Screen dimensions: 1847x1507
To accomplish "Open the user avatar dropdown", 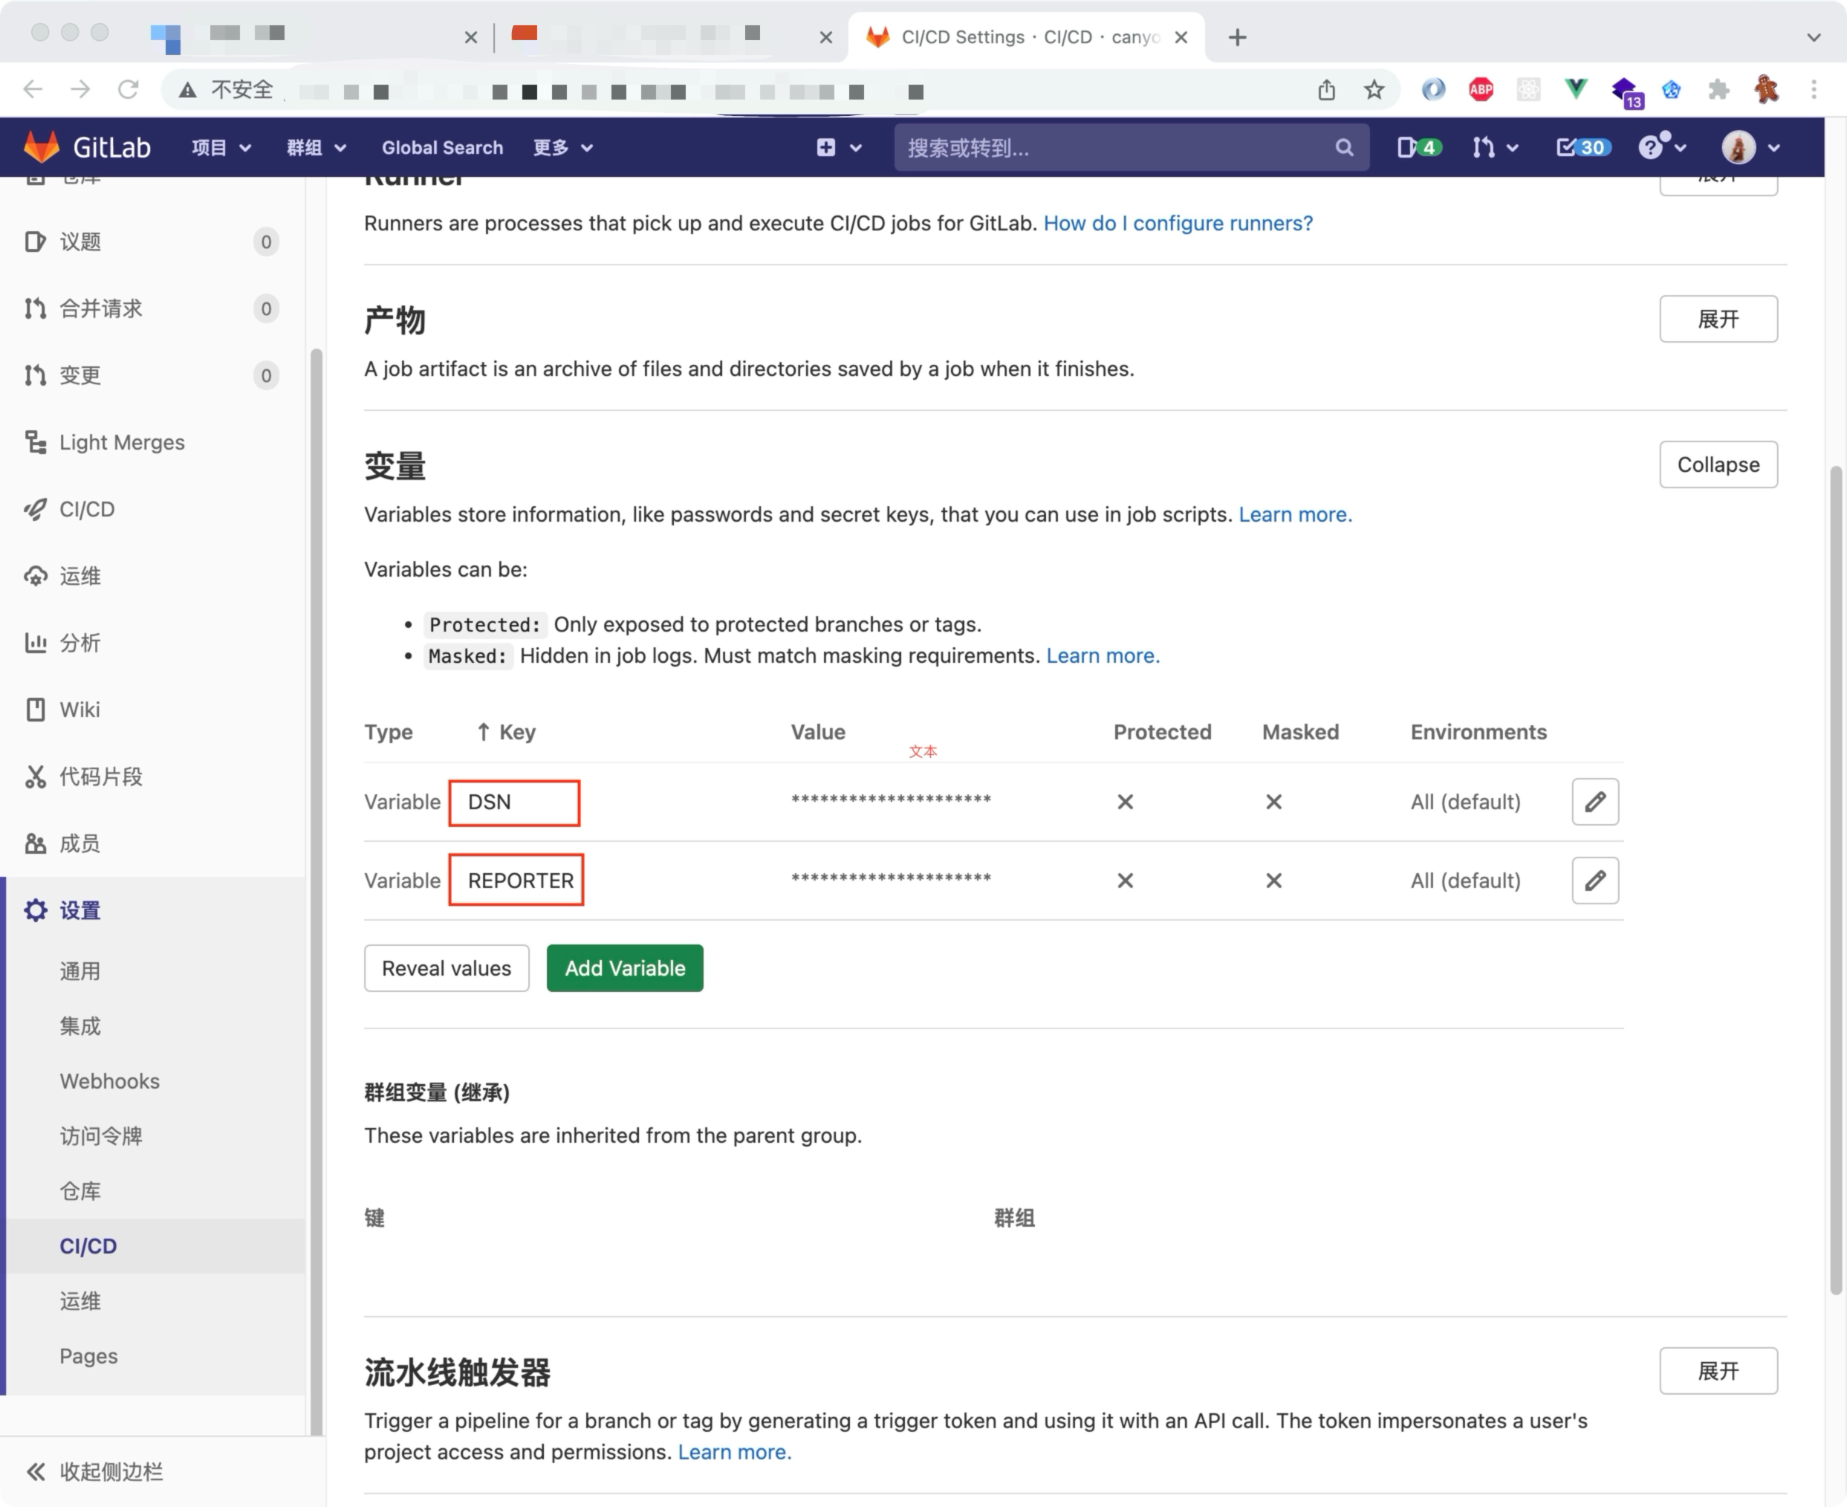I will coord(1750,148).
